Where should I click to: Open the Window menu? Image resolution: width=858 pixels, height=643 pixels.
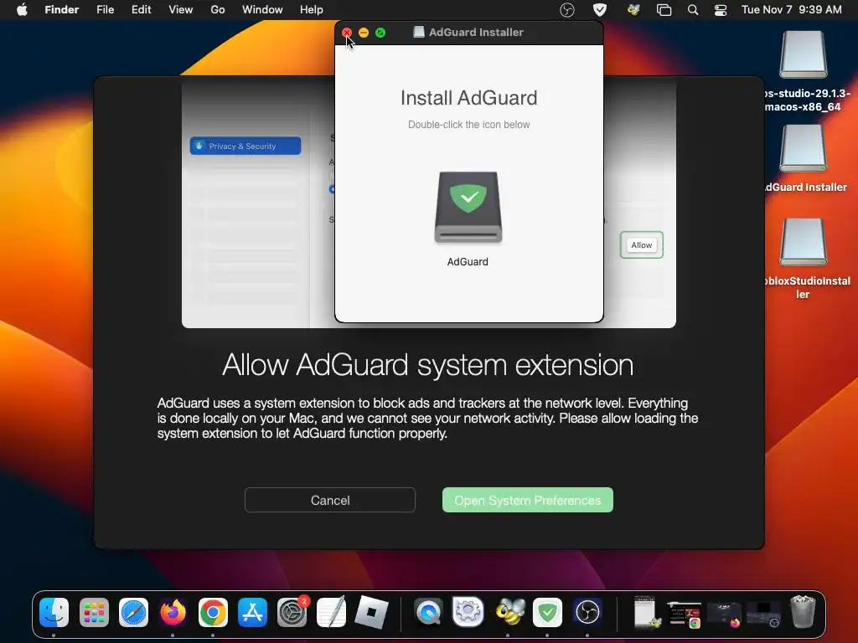tap(262, 10)
